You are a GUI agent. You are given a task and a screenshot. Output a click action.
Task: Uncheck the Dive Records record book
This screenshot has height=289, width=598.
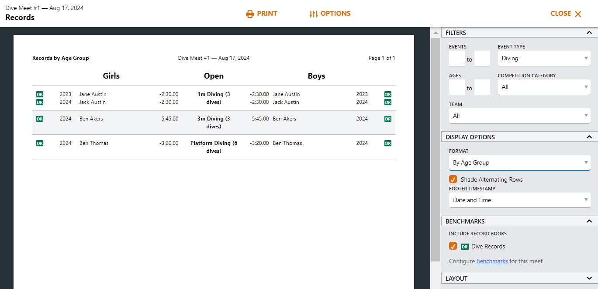coord(453,246)
